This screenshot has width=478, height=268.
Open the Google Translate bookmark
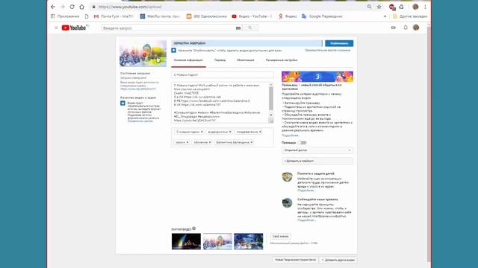coord(322,16)
